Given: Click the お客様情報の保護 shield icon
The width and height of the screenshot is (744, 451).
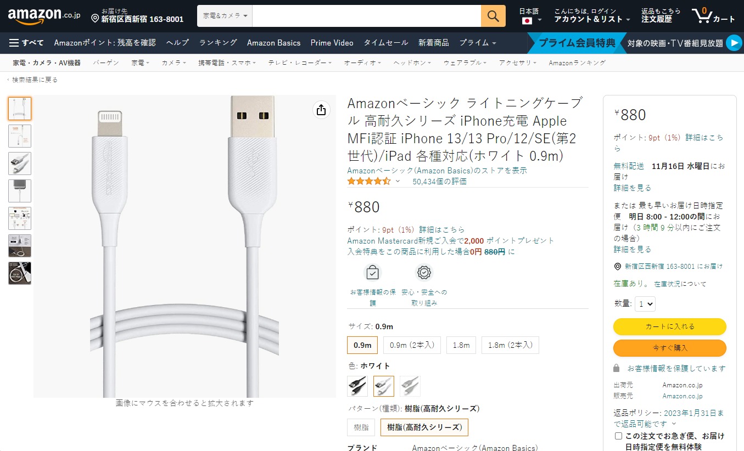Looking at the screenshot, I should click(x=372, y=272).
